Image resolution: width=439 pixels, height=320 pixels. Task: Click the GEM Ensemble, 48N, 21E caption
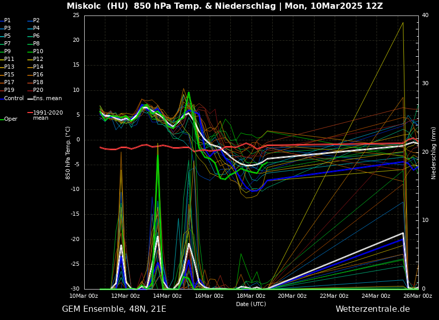[114, 309]
